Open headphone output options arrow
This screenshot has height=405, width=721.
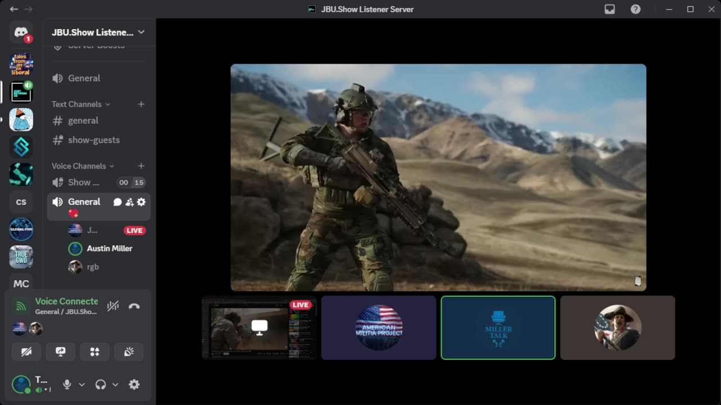115,385
